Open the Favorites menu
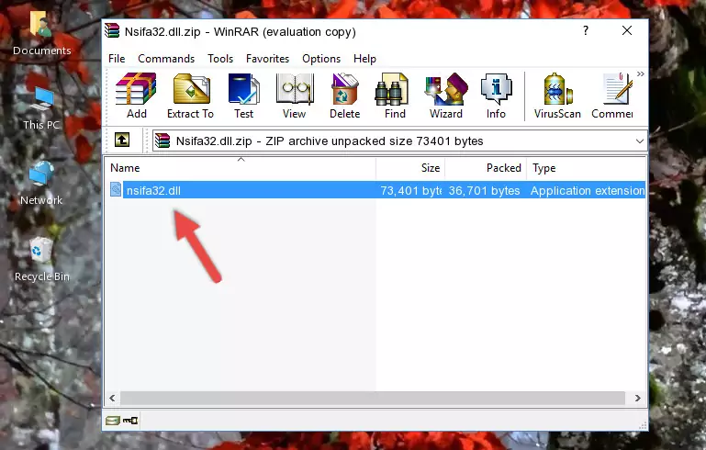 267,59
